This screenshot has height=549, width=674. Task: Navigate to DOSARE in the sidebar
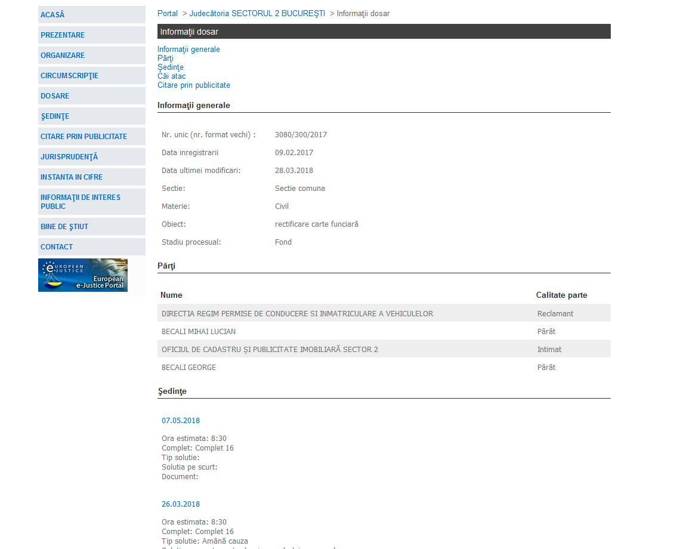(x=55, y=96)
